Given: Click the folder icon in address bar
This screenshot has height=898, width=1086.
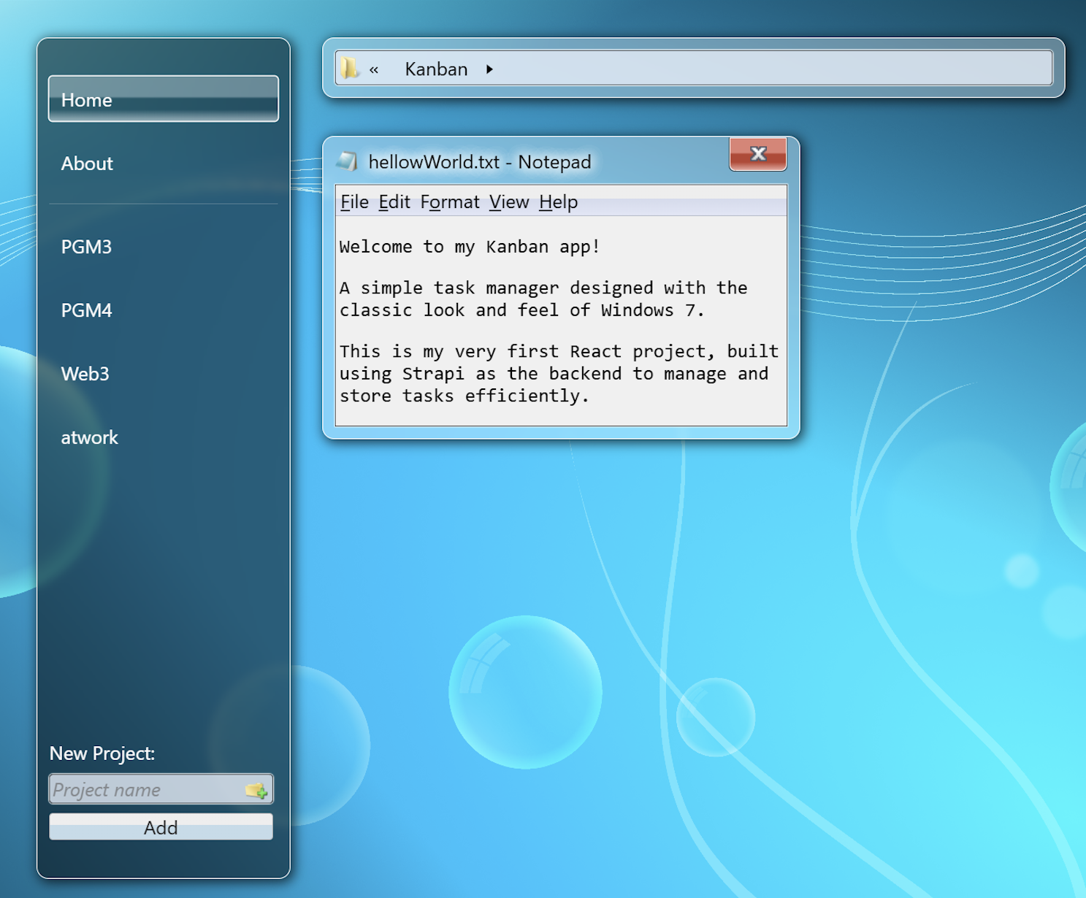Looking at the screenshot, I should pyautogui.click(x=349, y=69).
